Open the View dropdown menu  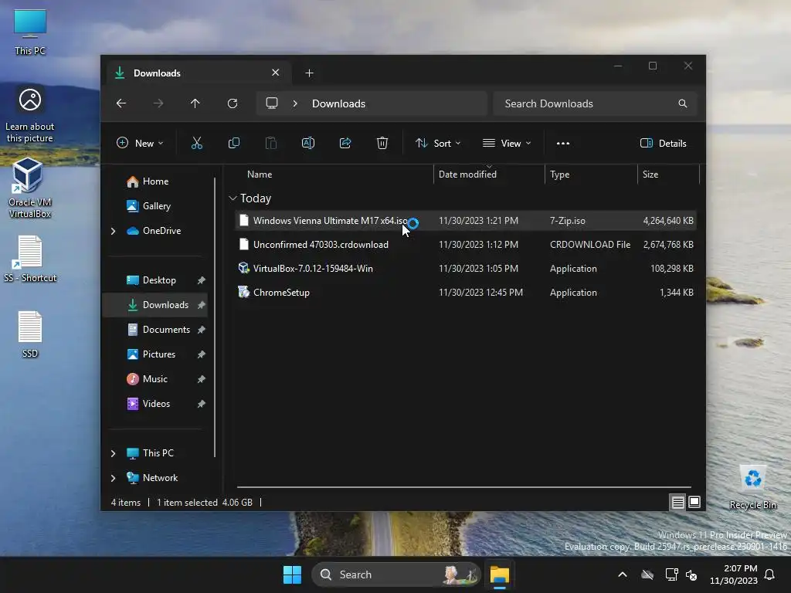(x=507, y=143)
